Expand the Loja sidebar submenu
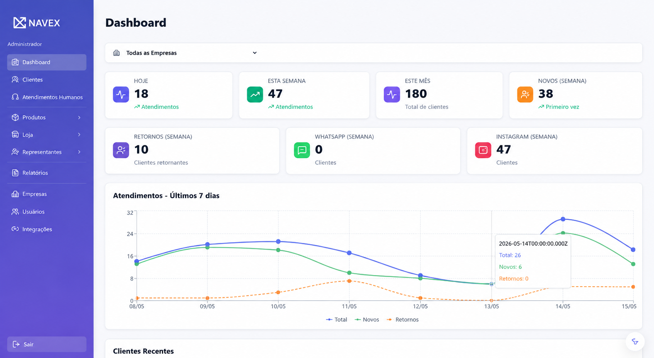The height and width of the screenshot is (358, 654). pyautogui.click(x=47, y=135)
